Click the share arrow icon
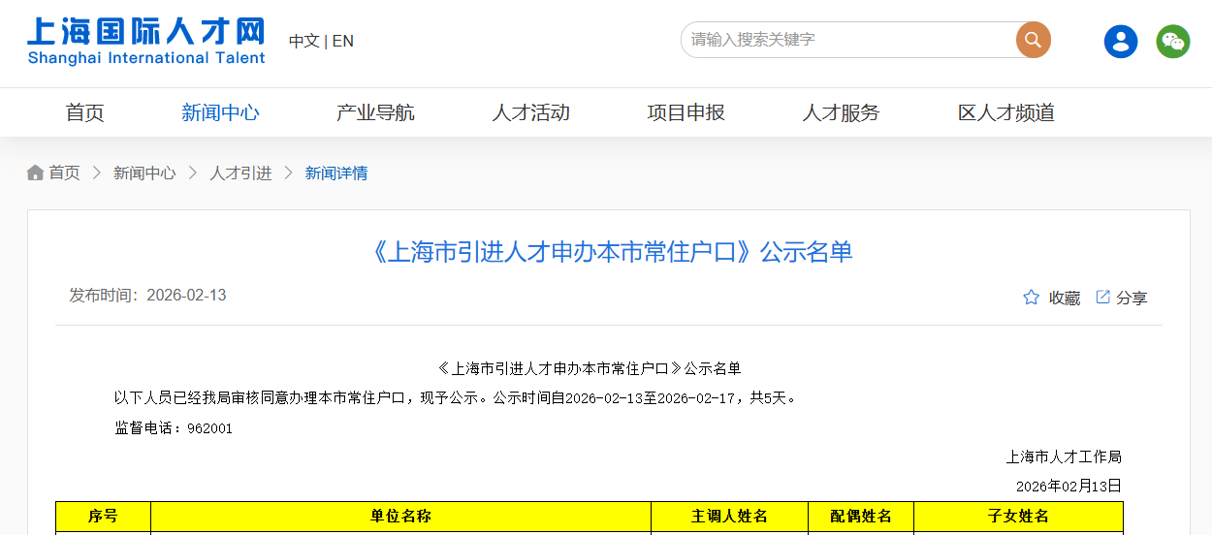1212x535 pixels. tap(1102, 297)
